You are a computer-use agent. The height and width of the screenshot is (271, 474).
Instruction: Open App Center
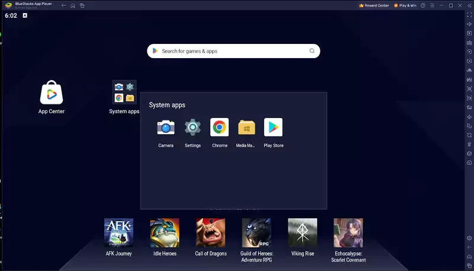tap(52, 93)
